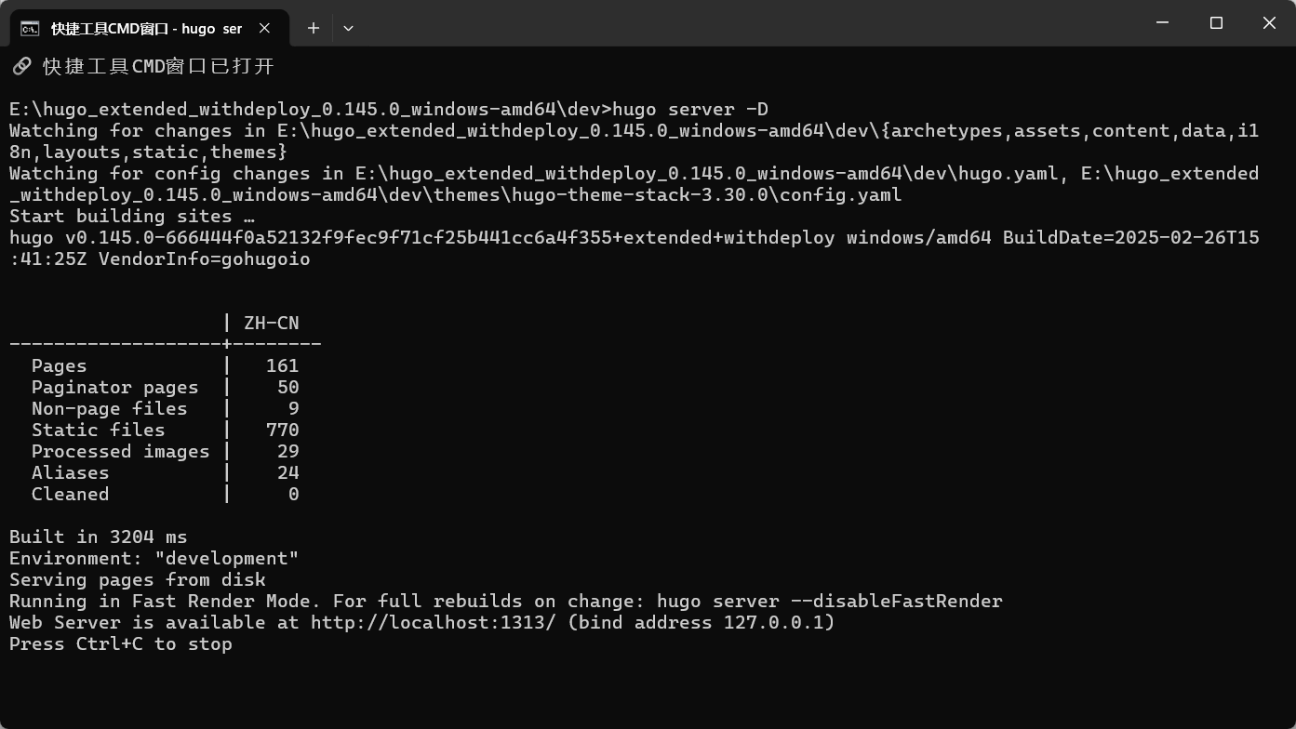The image size is (1296, 729).
Task: Open a new terminal tab
Action: (314, 28)
